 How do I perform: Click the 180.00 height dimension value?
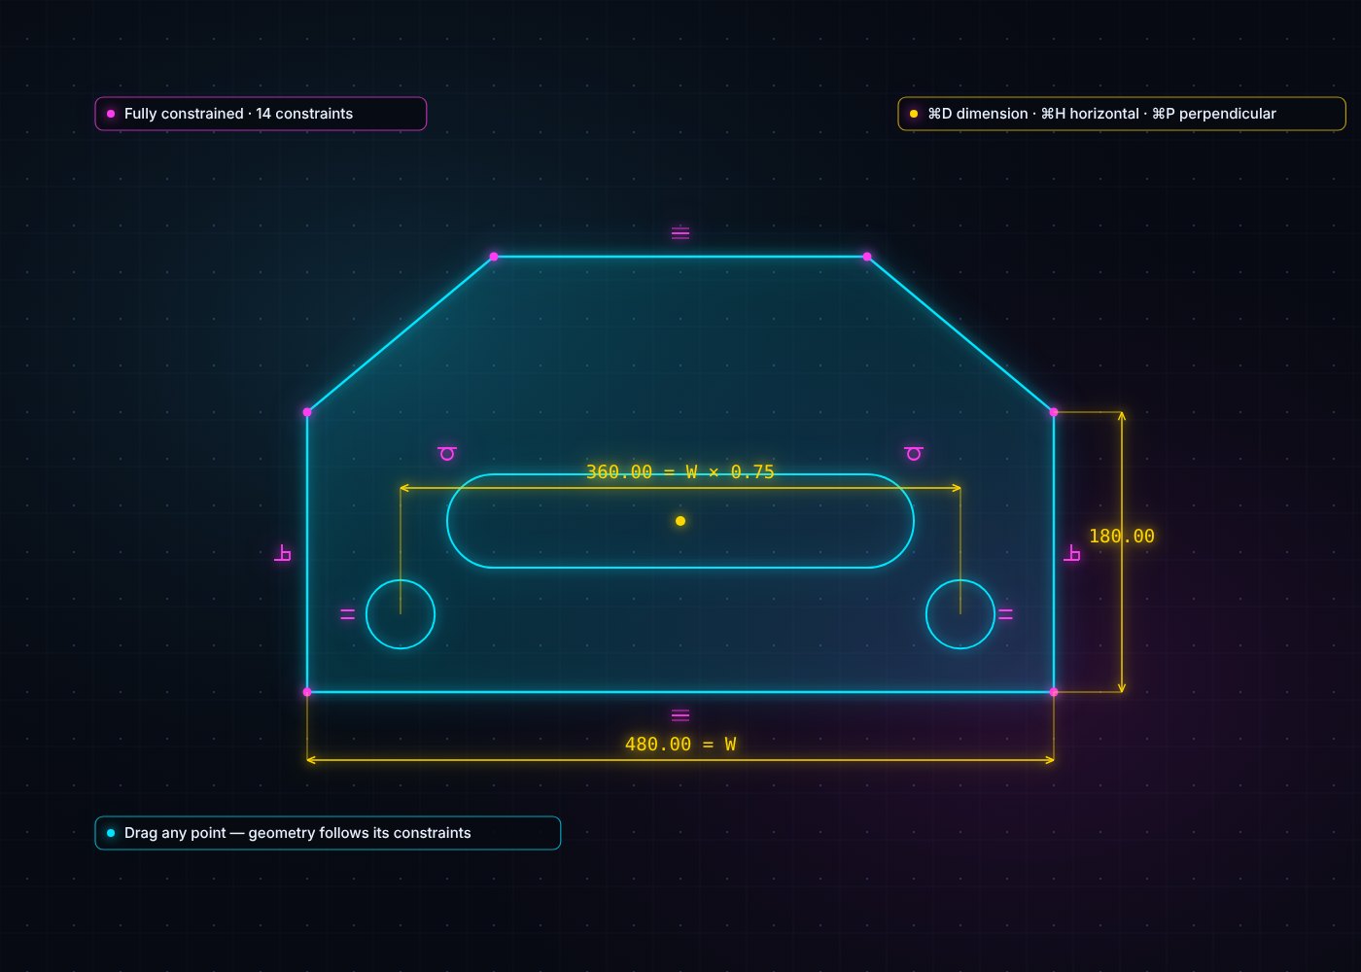pyautogui.click(x=1122, y=537)
